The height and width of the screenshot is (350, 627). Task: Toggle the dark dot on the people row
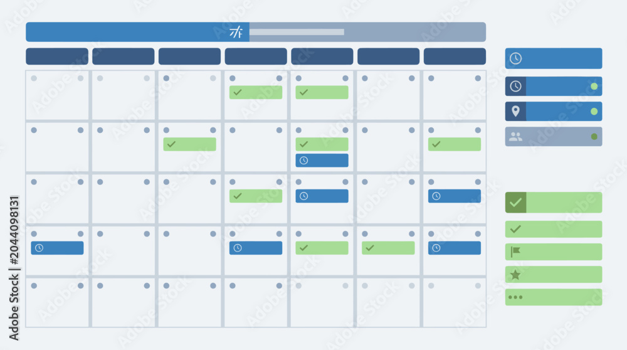click(594, 137)
